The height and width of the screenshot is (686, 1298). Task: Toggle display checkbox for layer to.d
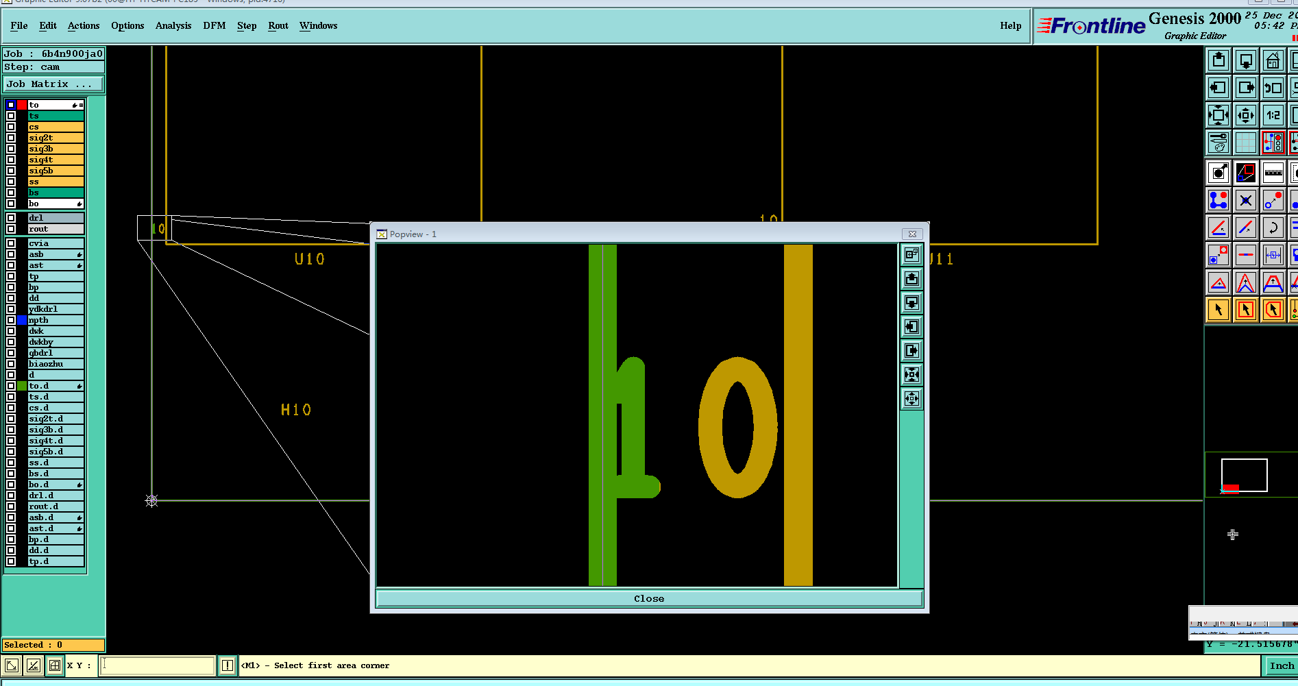pyautogui.click(x=11, y=386)
